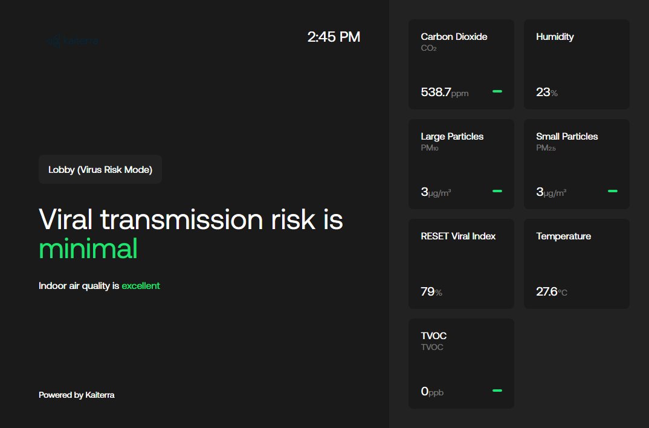Open the TVOC card

461,363
